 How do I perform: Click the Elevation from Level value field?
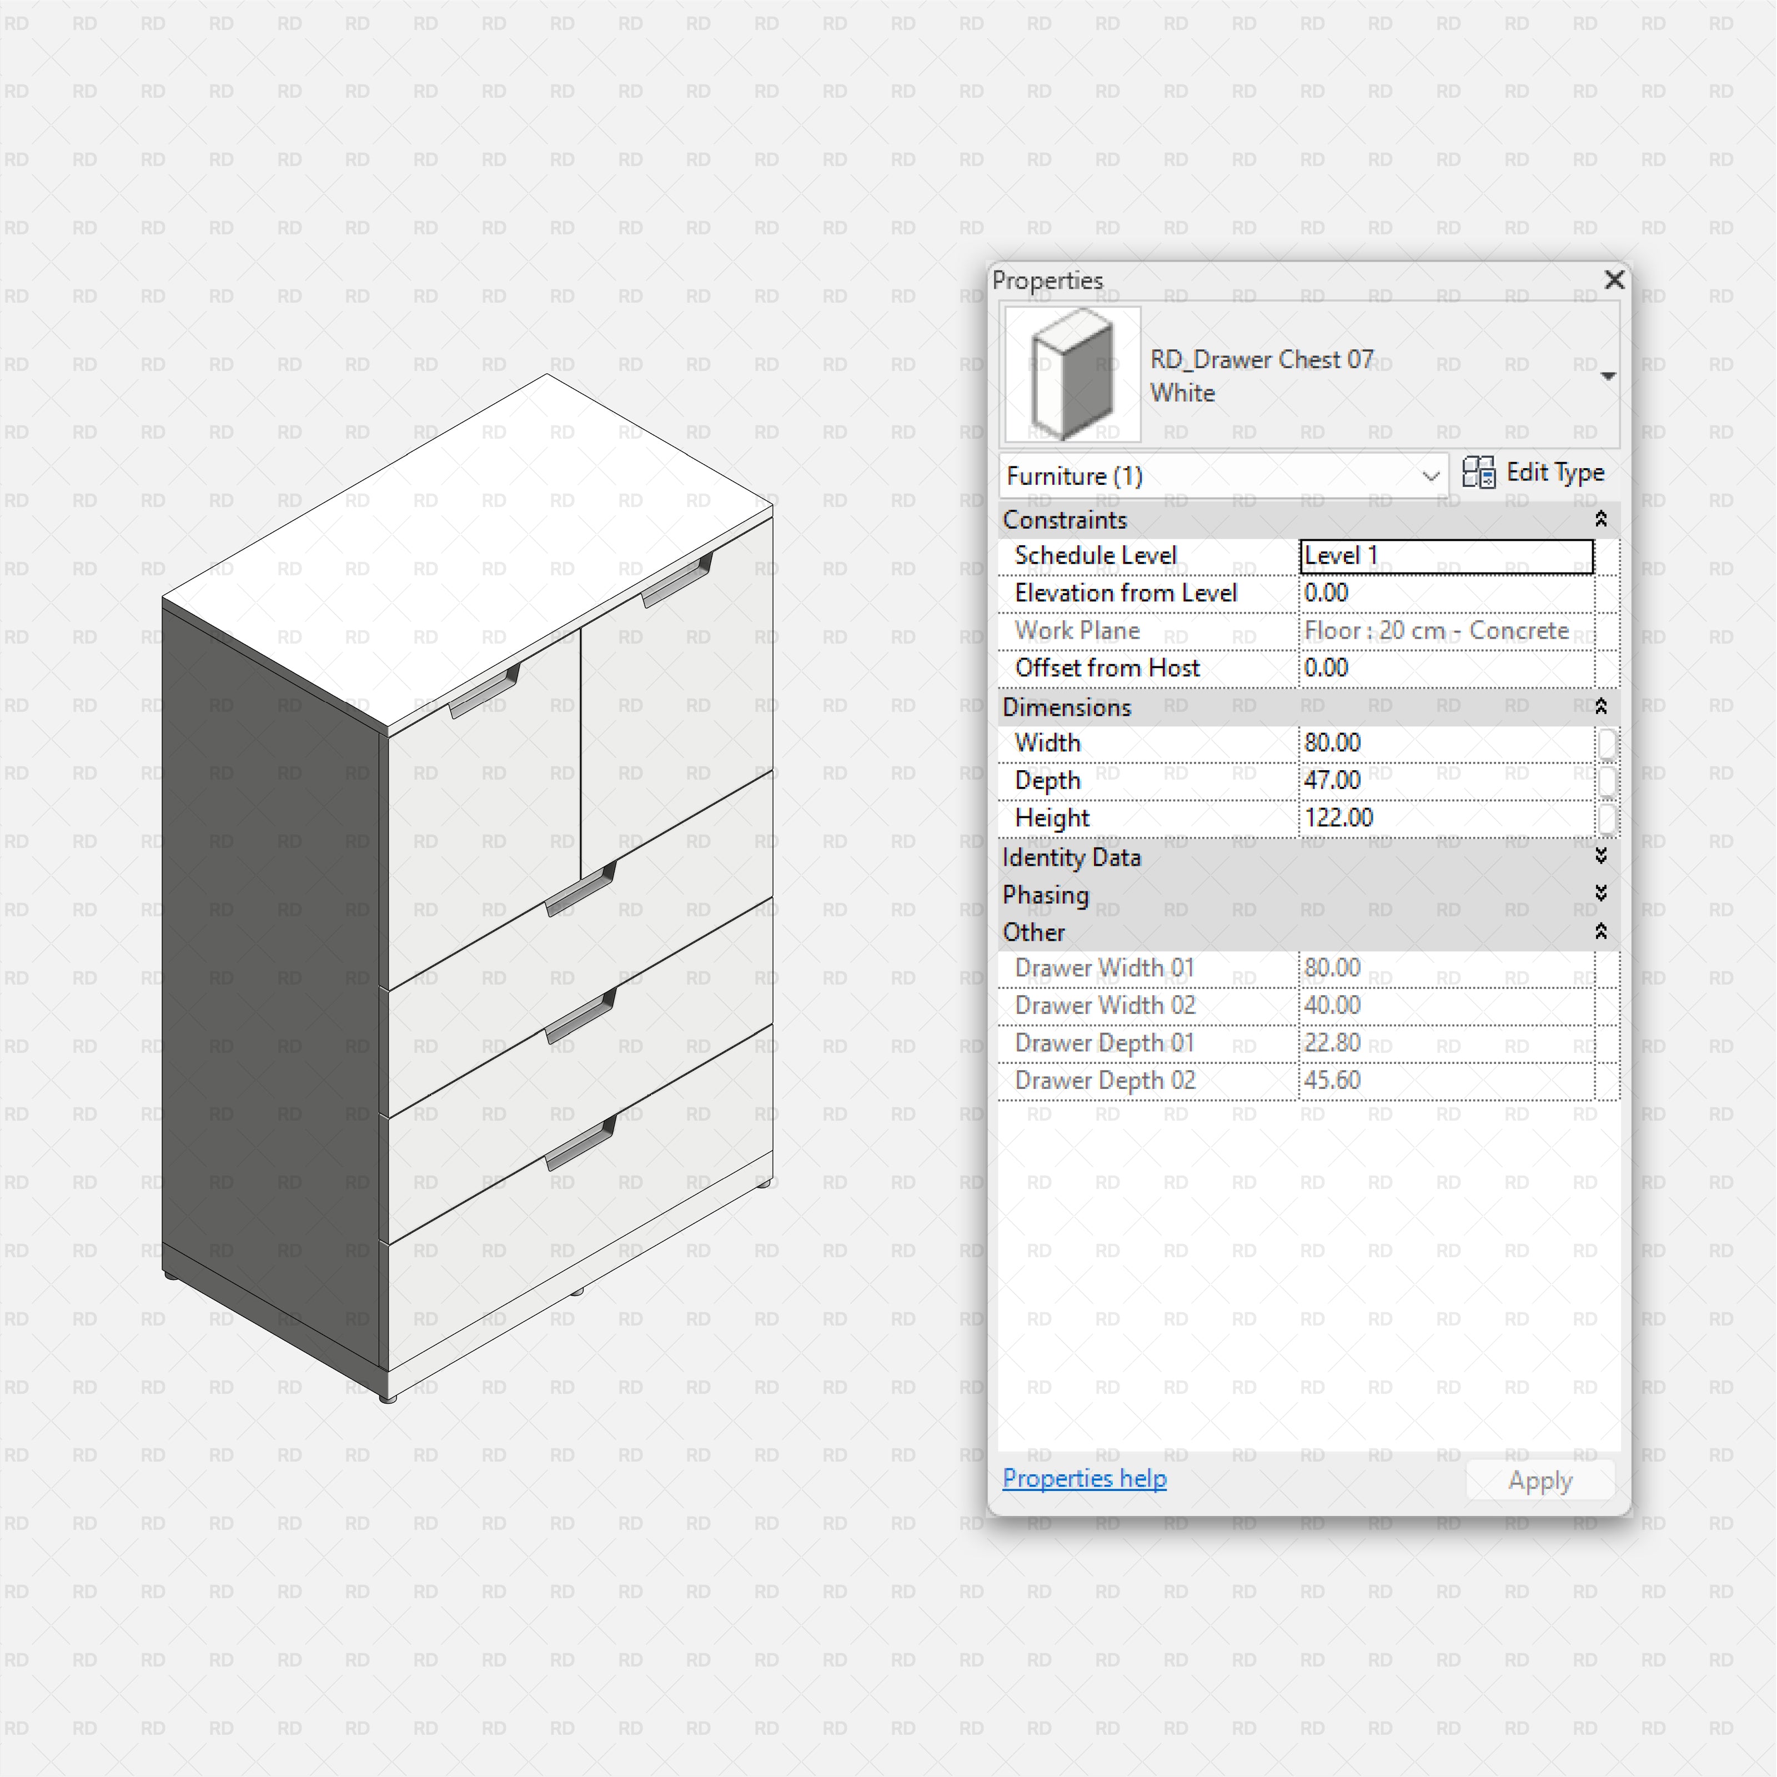[1444, 593]
